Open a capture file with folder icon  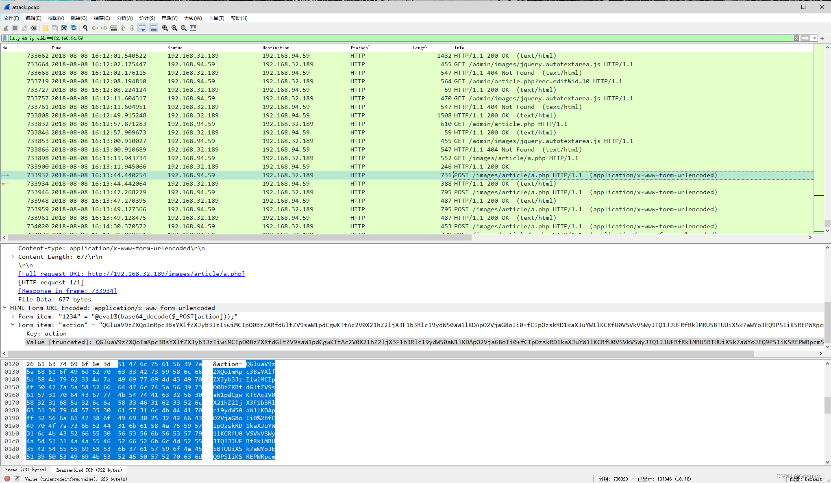(x=46, y=28)
